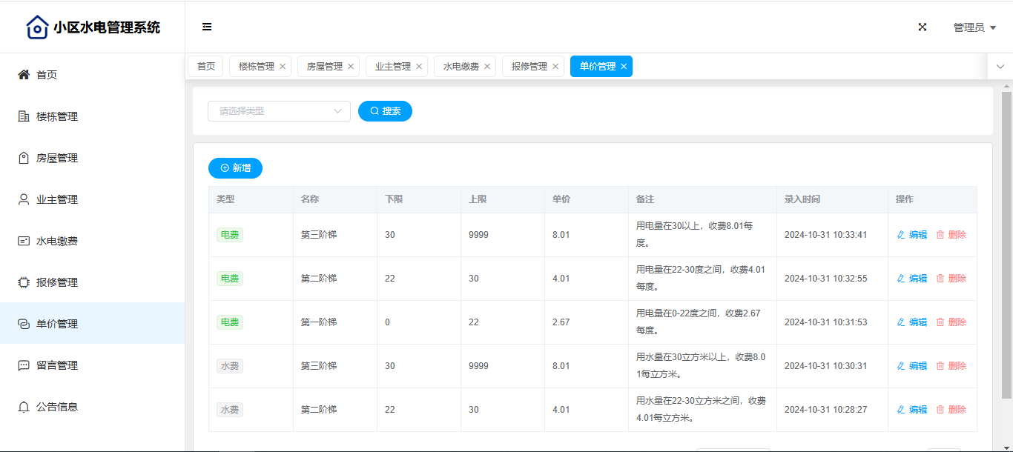Viewport: 1013px width, 452px height.
Task: Click the 搜索 button
Action: 385,111
